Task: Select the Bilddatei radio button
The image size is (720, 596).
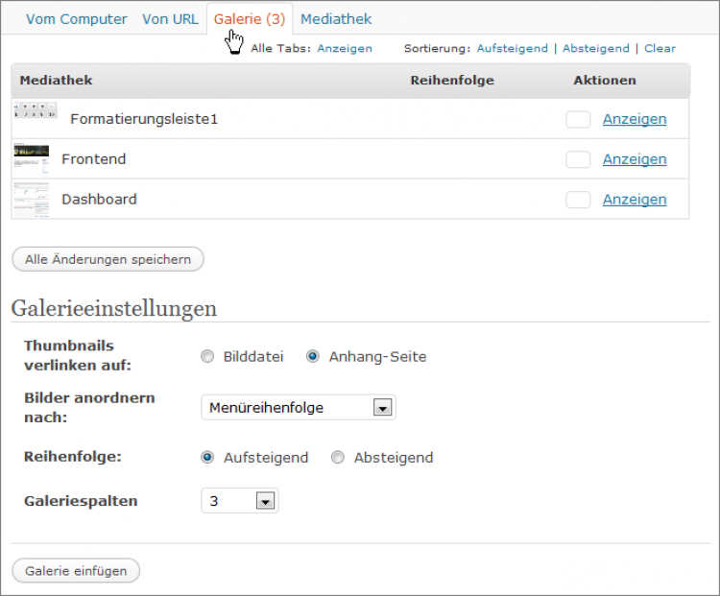Action: click(207, 357)
